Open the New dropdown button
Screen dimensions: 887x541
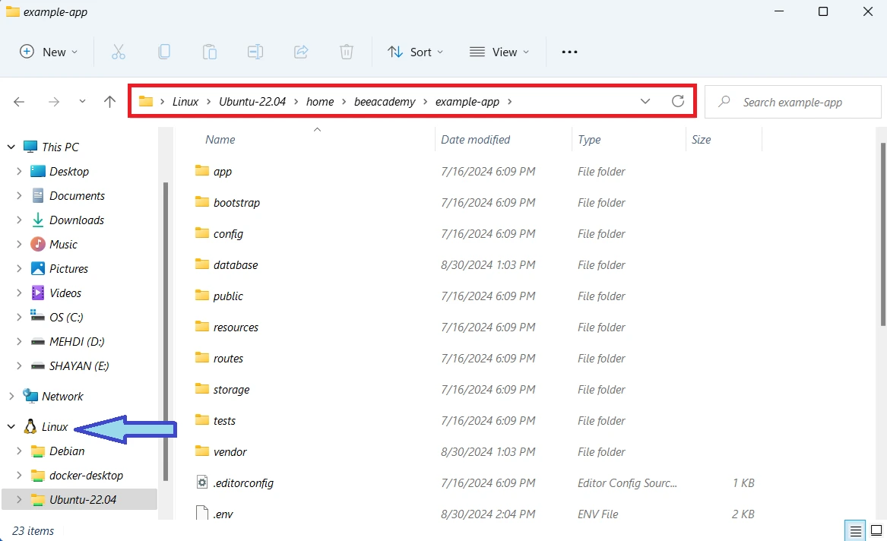click(48, 52)
